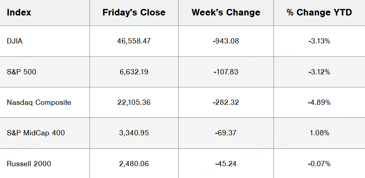Click the Nasdaq YTD change -4.89%
365x178 pixels.
point(319,102)
